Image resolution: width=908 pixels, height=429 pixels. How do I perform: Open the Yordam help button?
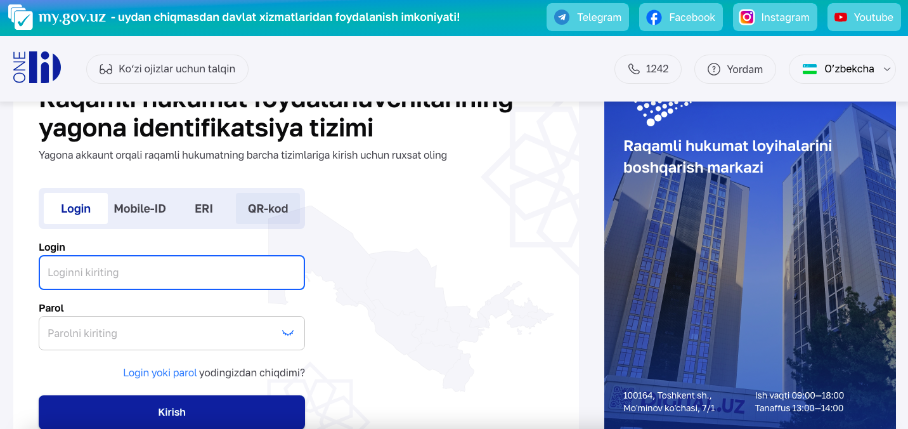pos(735,69)
